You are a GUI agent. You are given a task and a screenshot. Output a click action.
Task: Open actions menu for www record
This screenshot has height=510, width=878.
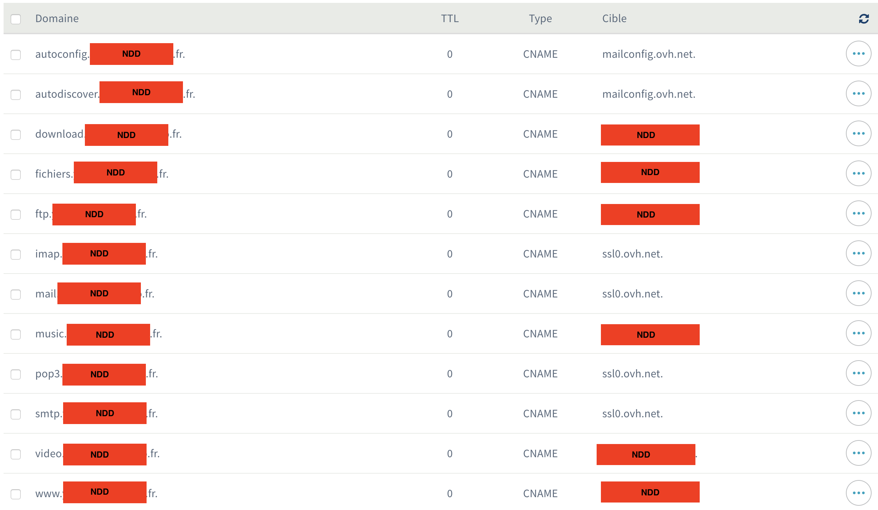[x=858, y=493]
